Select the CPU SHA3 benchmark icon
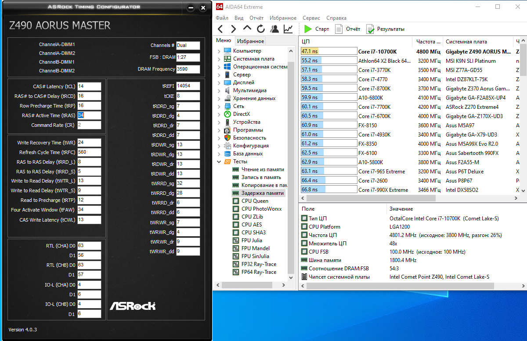The height and width of the screenshot is (341, 527). (235, 233)
